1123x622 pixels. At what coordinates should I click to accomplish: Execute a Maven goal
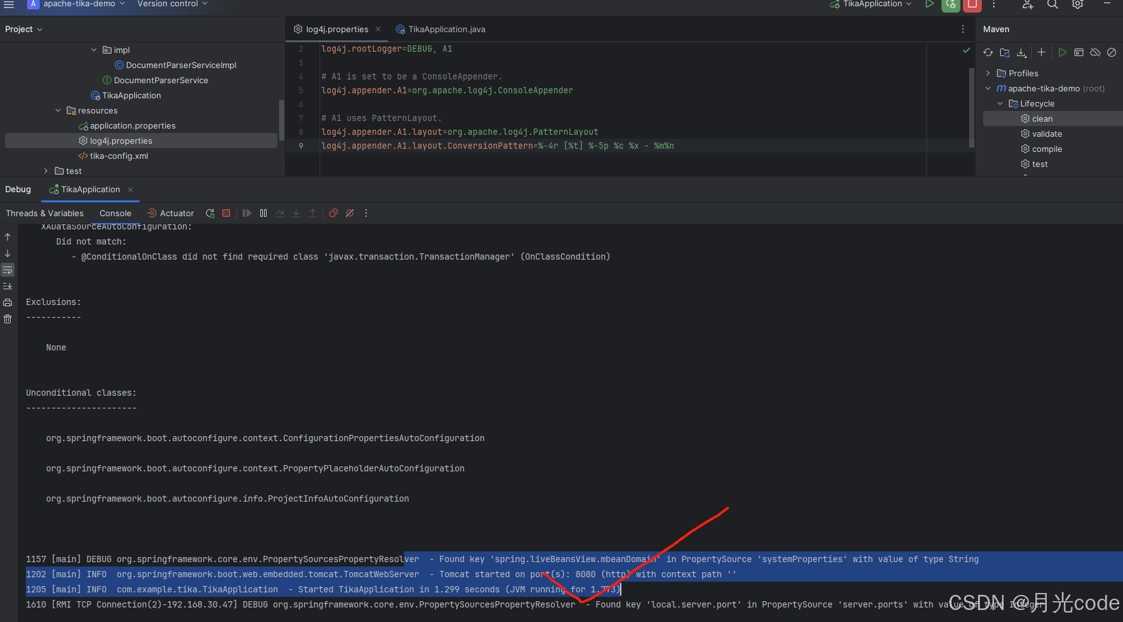pyautogui.click(x=1079, y=52)
